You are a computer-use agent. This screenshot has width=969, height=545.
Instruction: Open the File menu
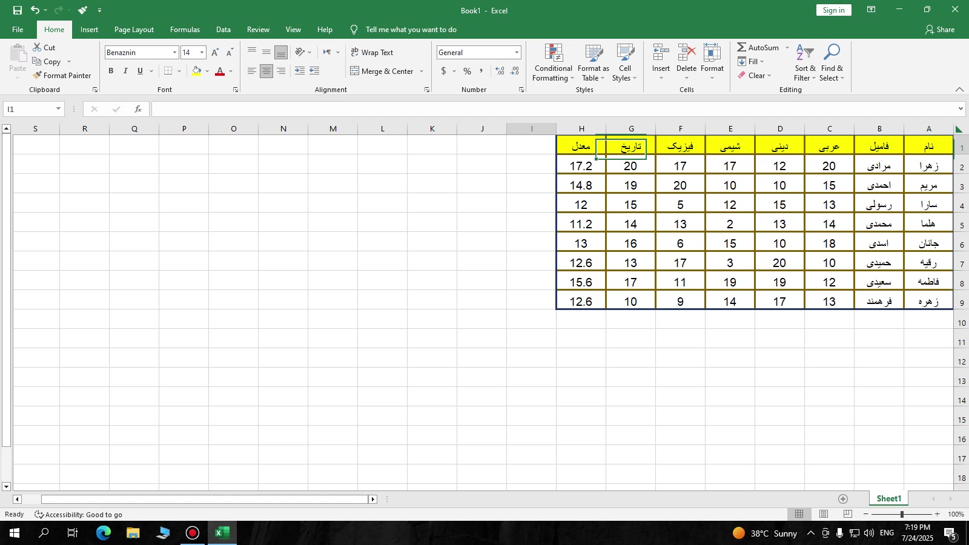pyautogui.click(x=18, y=30)
